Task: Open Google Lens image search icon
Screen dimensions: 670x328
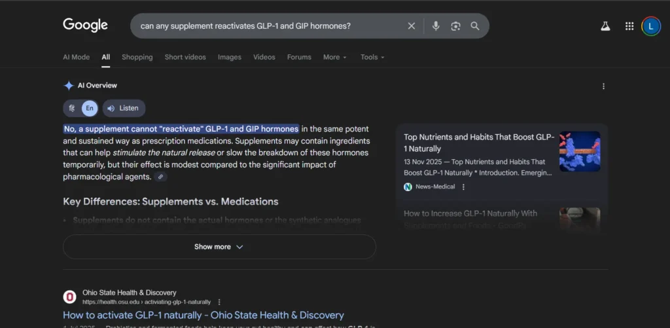Action: [455, 26]
